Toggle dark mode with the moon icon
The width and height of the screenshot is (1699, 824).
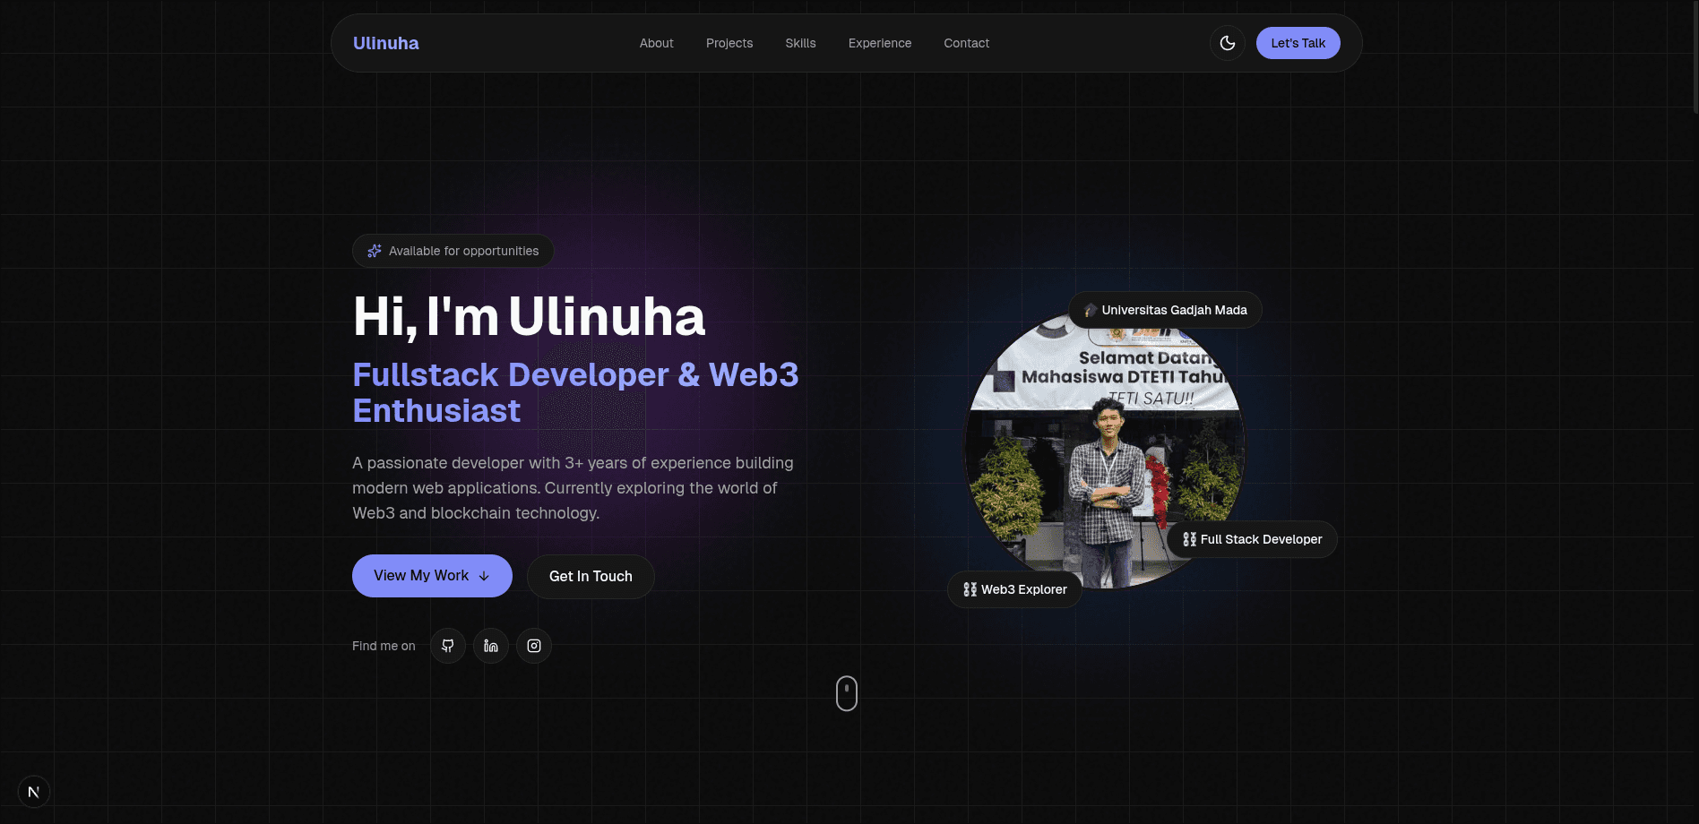pos(1227,42)
